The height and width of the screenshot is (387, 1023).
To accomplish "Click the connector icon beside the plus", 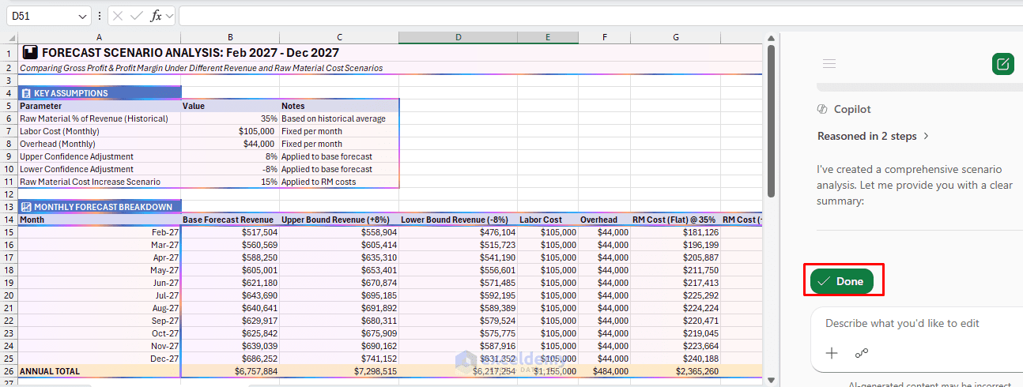I will pyautogui.click(x=862, y=353).
